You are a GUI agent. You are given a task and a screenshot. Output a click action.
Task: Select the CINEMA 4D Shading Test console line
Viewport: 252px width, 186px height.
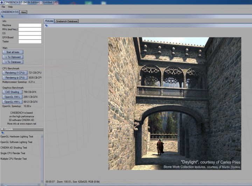(14, 148)
